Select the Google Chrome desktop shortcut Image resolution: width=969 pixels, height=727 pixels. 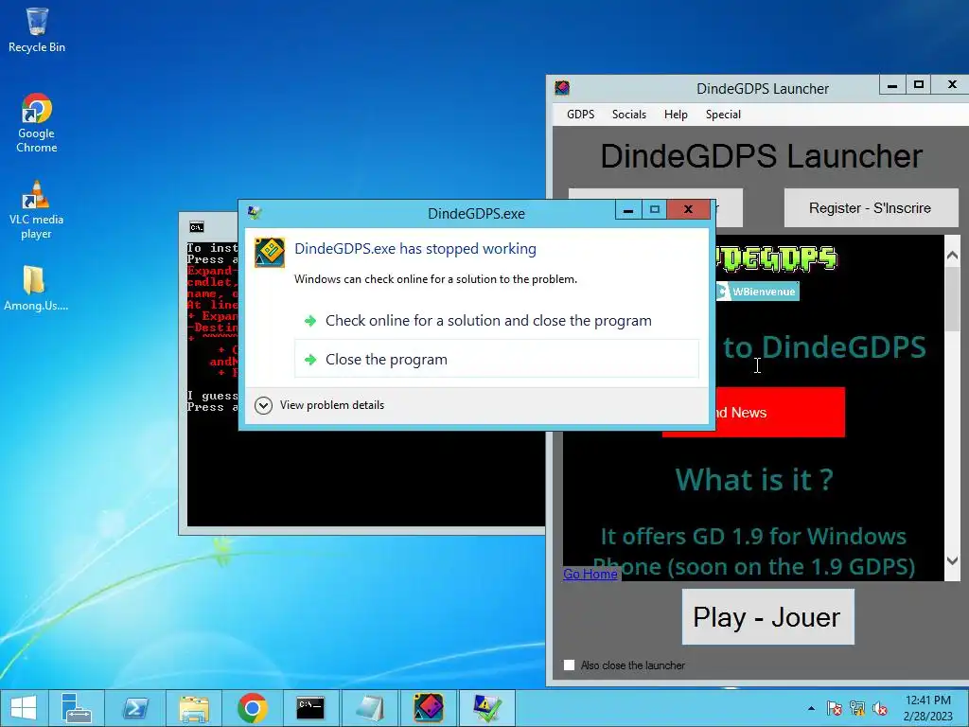click(37, 122)
